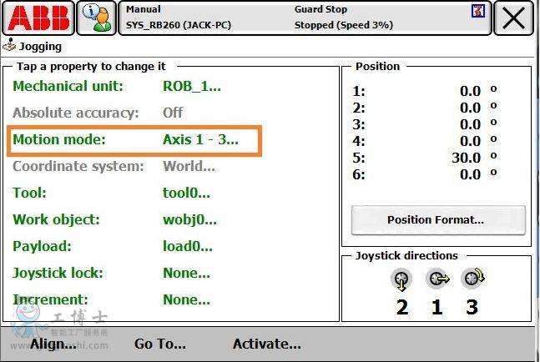Click the status bar showing Guard Stop
This screenshot has width=540, height=362.
pyautogui.click(x=305, y=18)
